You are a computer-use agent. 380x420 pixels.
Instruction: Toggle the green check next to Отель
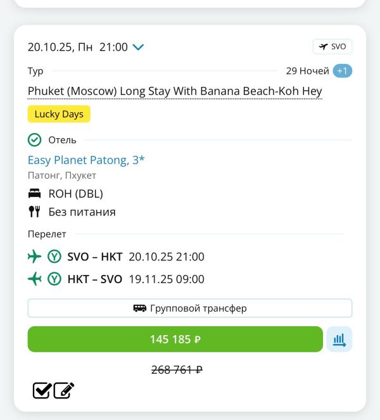34,140
